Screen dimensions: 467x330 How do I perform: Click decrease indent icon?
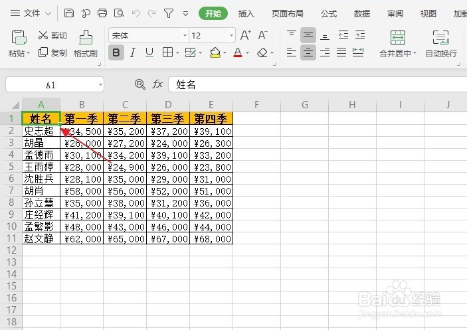pyautogui.click(x=343, y=35)
